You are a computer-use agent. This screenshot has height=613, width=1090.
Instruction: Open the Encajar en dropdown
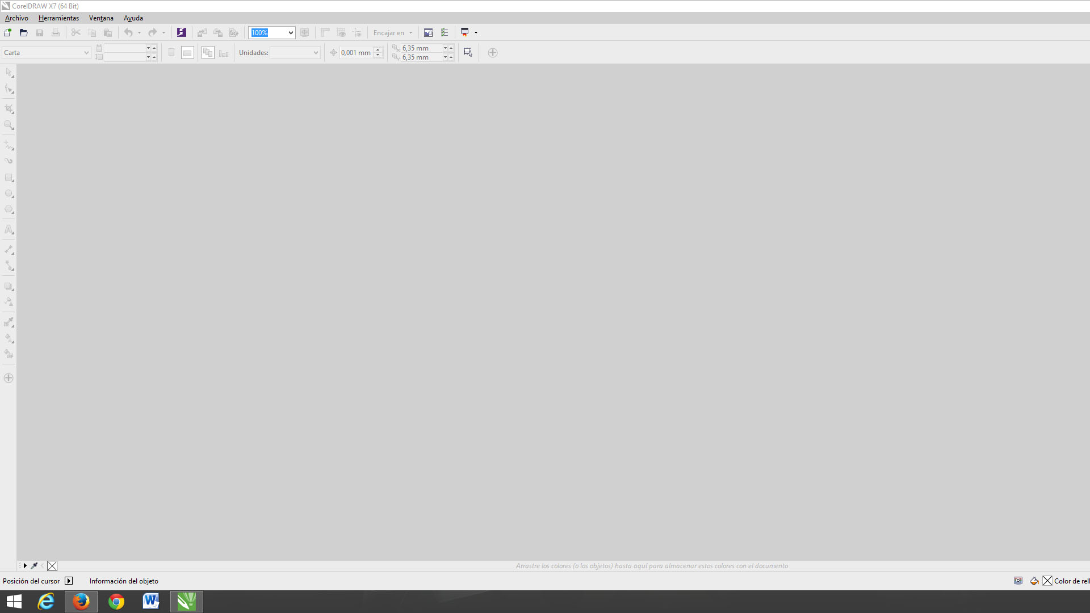tap(393, 32)
